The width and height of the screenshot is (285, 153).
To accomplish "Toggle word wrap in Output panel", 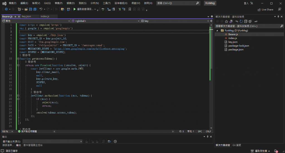I will (x=109, y=141).
